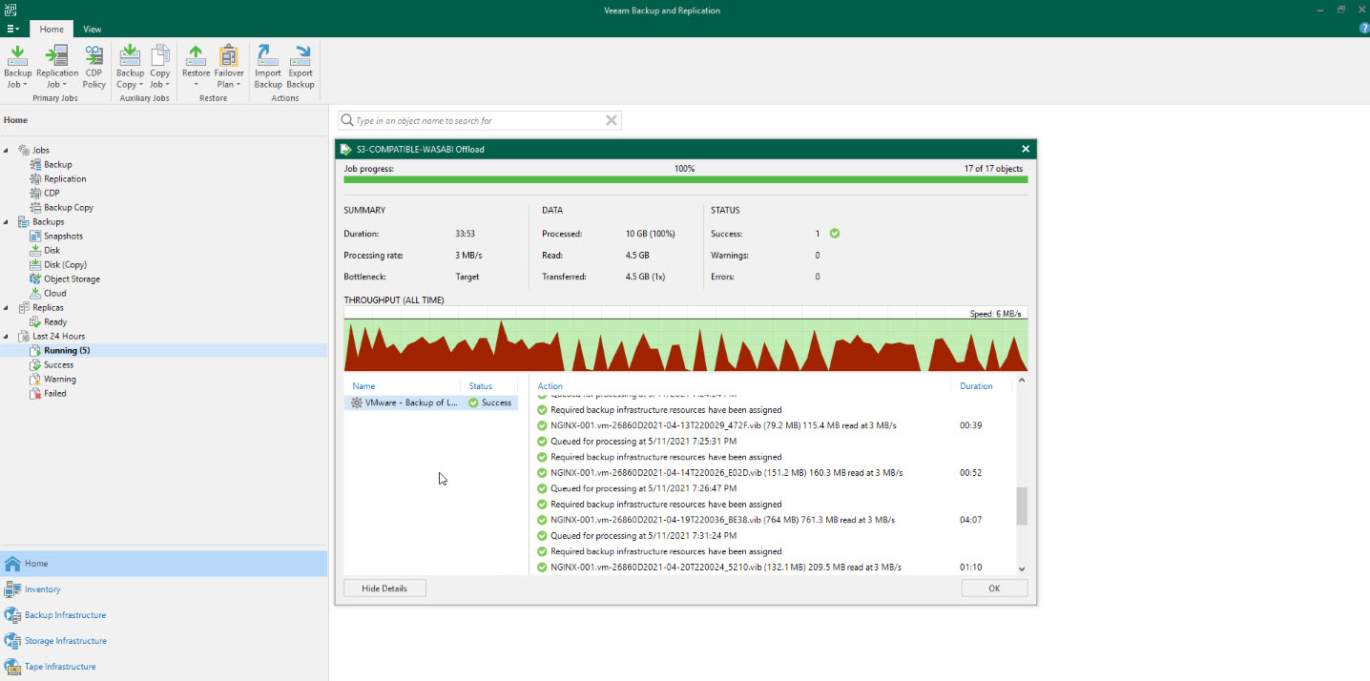Open the Replication Job ribbon button
The height and width of the screenshot is (681, 1370).
(57, 66)
